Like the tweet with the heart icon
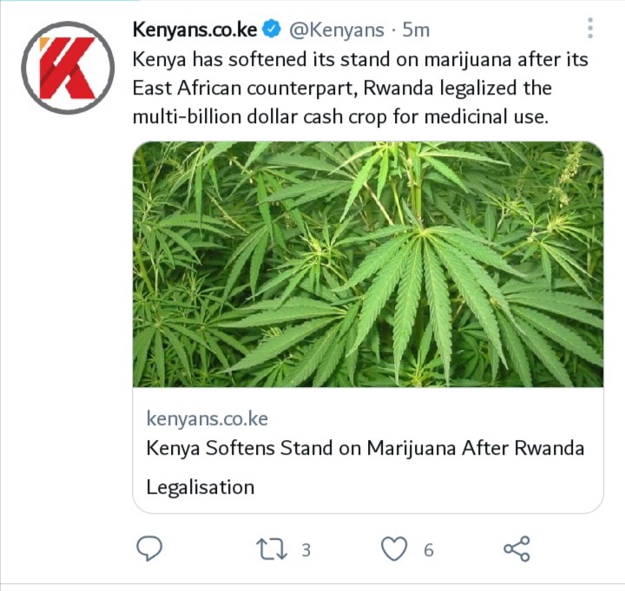This screenshot has width=625, height=591. click(x=394, y=548)
